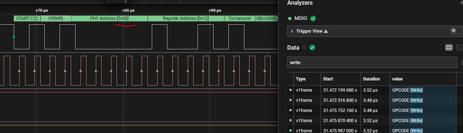Click the add analyzer plus icon
The height and width of the screenshot is (133, 463).
pos(461,3)
